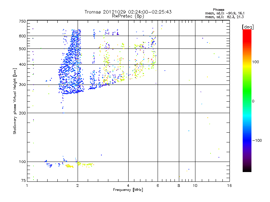Click the y-axis tick label "300"

[x=22, y=85]
